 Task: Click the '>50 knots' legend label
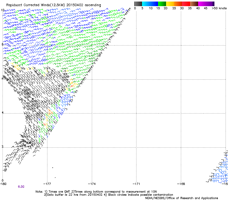[219, 8]
